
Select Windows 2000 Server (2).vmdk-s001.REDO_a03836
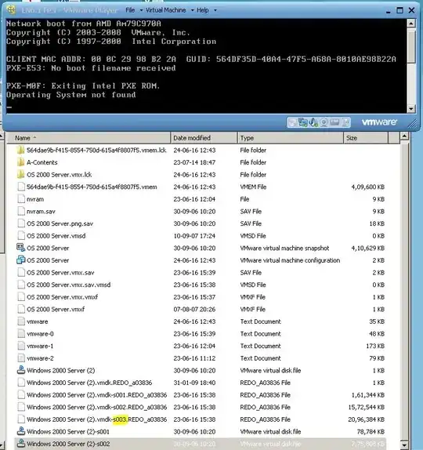click(97, 395)
